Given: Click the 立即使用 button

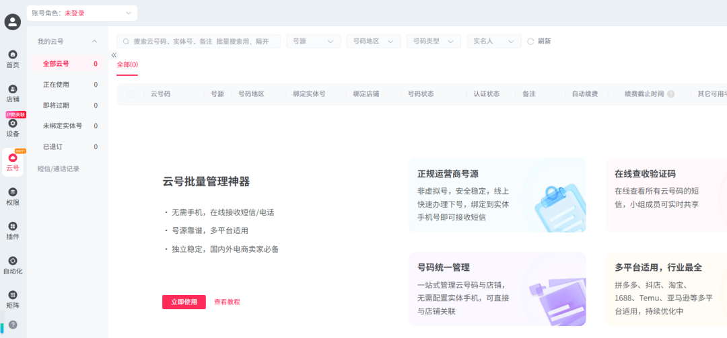Looking at the screenshot, I should point(184,302).
